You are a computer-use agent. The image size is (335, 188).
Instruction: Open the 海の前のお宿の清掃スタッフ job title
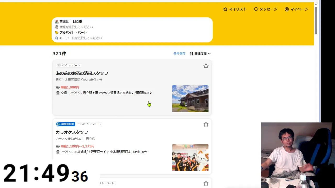82,73
